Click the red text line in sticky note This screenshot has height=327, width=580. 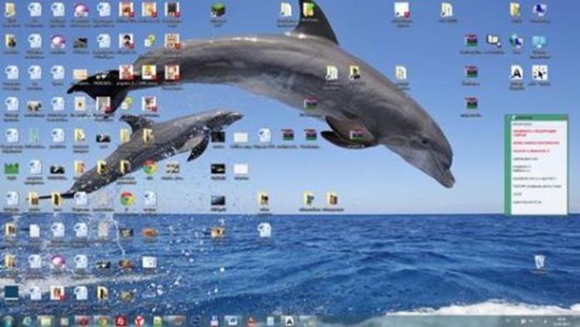(x=535, y=133)
